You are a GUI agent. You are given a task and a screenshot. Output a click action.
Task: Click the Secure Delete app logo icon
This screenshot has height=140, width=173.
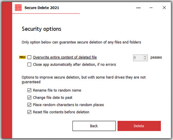(18, 8)
